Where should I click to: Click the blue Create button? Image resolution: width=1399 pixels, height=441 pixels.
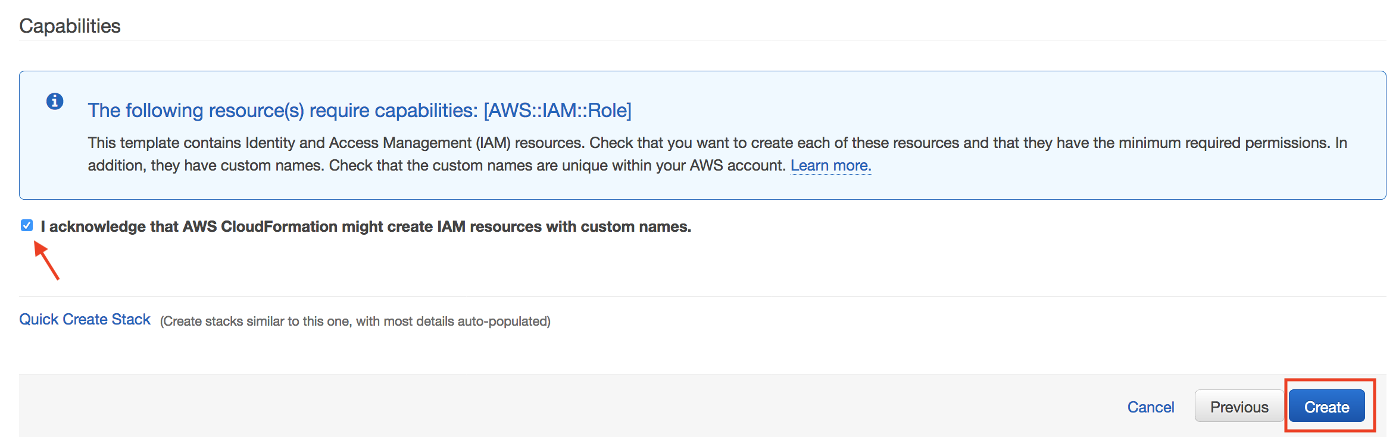(x=1327, y=406)
